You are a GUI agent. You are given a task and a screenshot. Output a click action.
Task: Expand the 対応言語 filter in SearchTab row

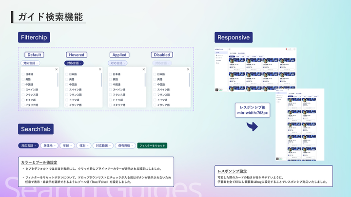tap(28, 145)
